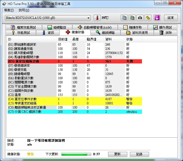Click the HD Tune Pro title bar icon
Image resolution: width=183 pixels, height=161 pixels.
[4, 4]
